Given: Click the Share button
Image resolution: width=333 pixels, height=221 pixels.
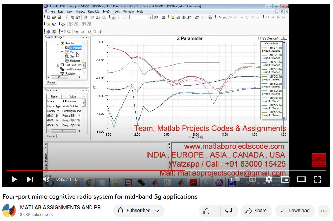Looking at the screenshot, I should tap(256, 211).
